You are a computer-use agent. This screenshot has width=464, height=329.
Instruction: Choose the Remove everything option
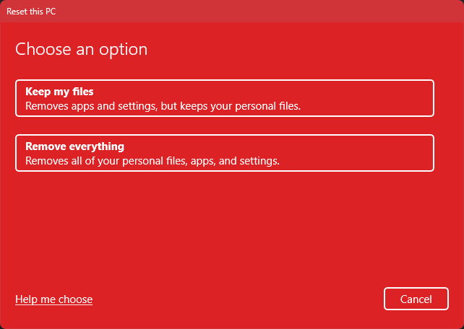tap(224, 153)
